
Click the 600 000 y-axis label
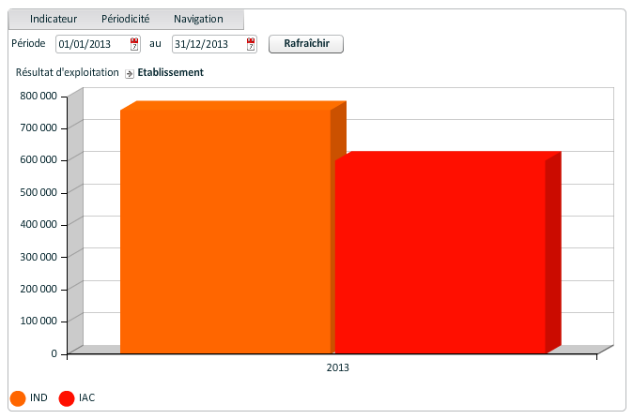coord(39,159)
